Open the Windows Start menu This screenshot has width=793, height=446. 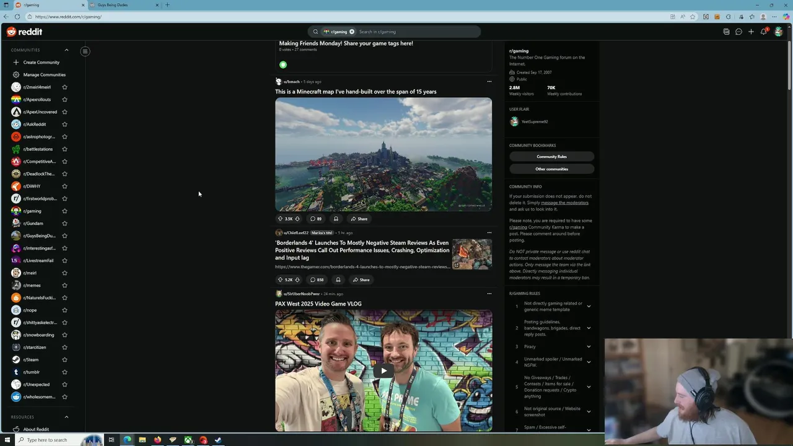pyautogui.click(x=7, y=440)
